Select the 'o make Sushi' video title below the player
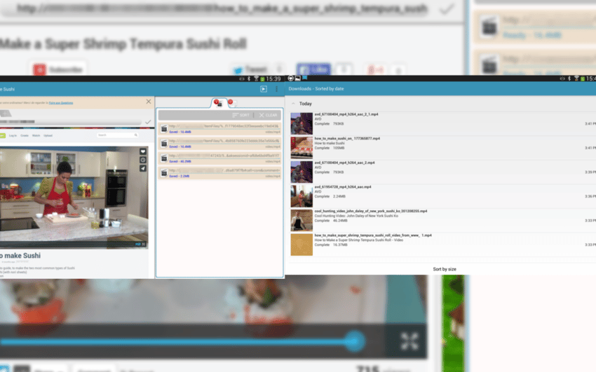The height and width of the screenshot is (372, 596). (20, 256)
